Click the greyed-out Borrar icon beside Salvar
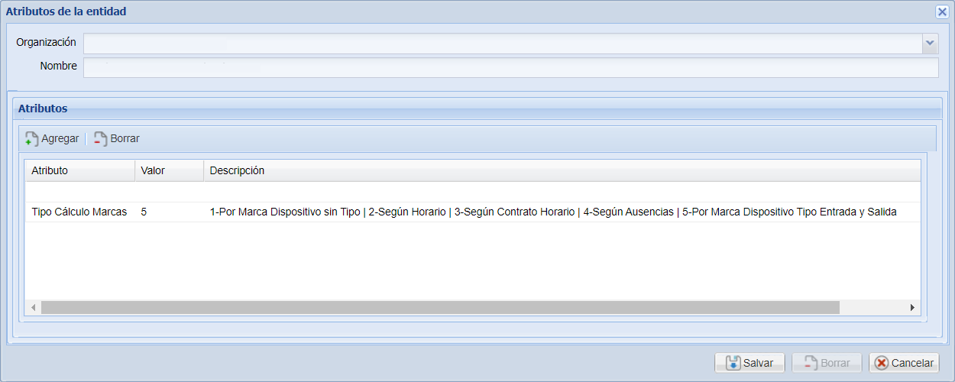 pyautogui.click(x=811, y=363)
